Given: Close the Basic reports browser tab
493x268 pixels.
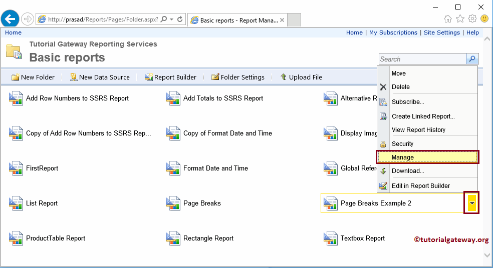Looking at the screenshot, I should [x=282, y=20].
